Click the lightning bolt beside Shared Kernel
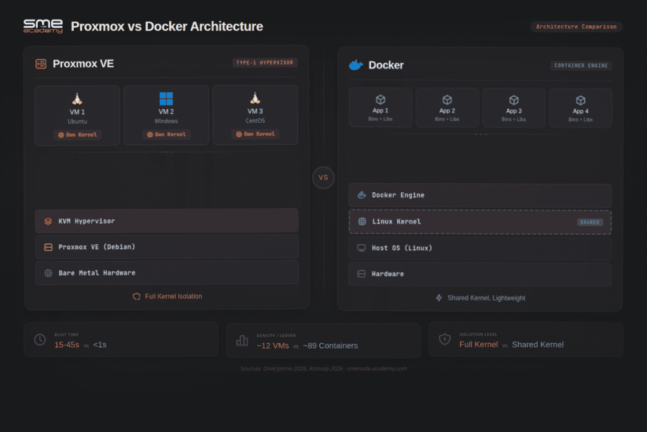Screen dimensions: 647x432 [439, 298]
